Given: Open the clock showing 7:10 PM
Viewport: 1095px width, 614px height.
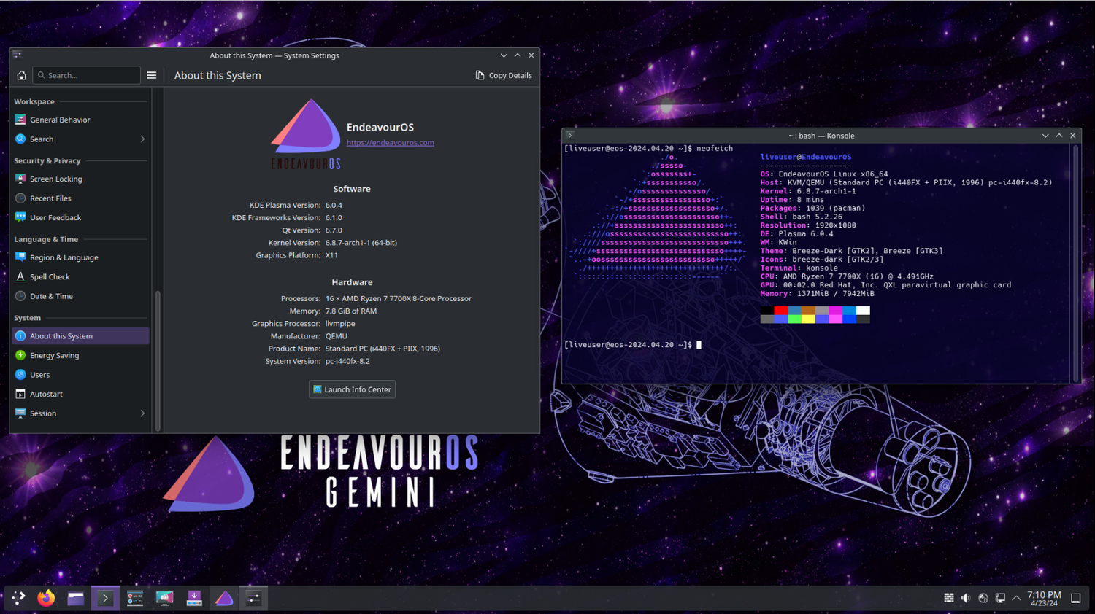Looking at the screenshot, I should [x=1044, y=598].
